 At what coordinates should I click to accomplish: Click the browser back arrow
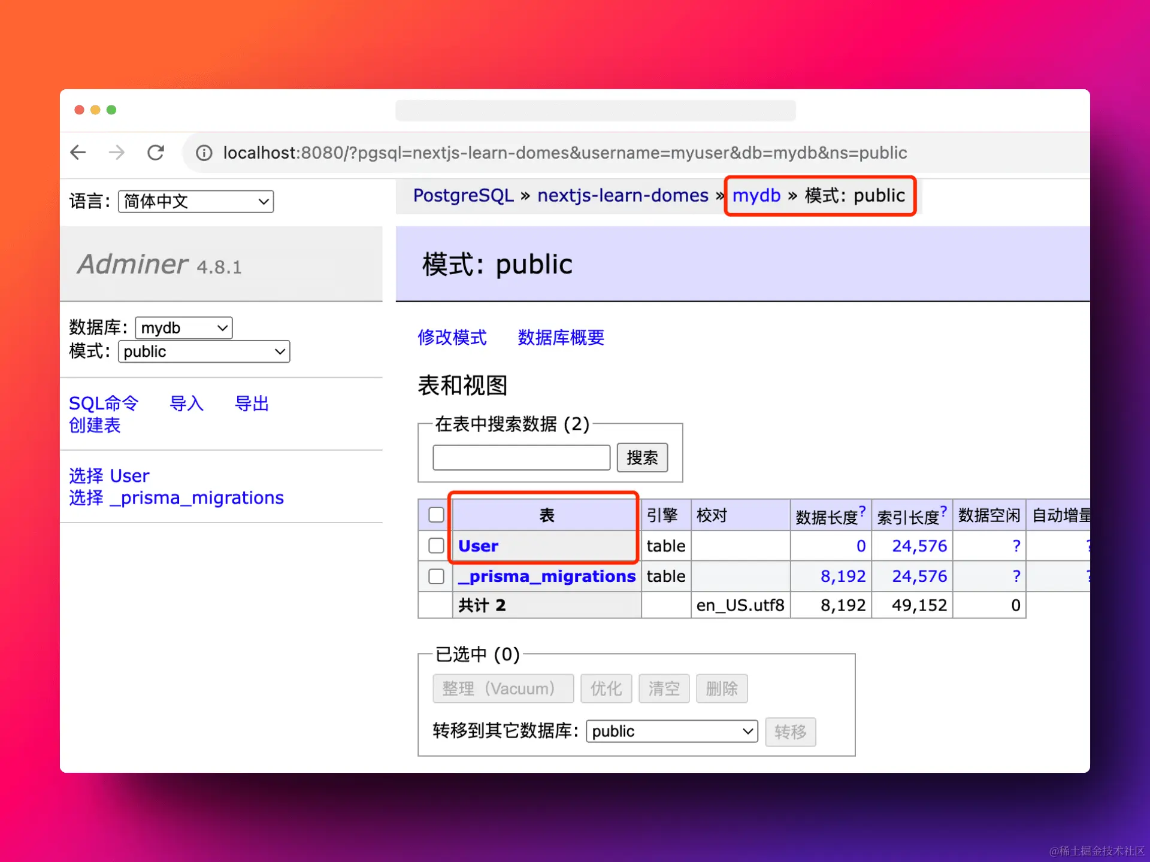78,153
